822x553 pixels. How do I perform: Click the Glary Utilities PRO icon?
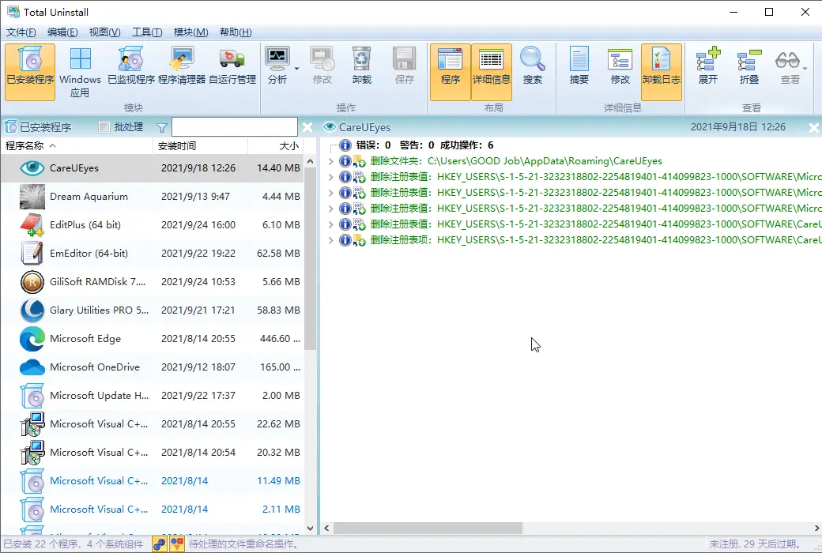click(32, 310)
